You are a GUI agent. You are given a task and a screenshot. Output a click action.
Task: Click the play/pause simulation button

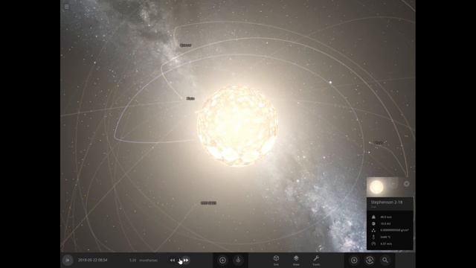pos(68,260)
